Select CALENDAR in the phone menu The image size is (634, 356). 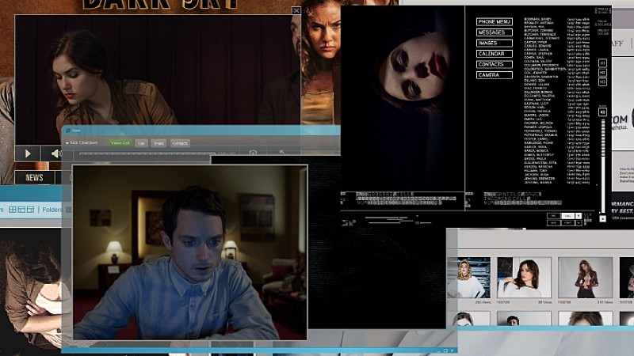click(491, 54)
